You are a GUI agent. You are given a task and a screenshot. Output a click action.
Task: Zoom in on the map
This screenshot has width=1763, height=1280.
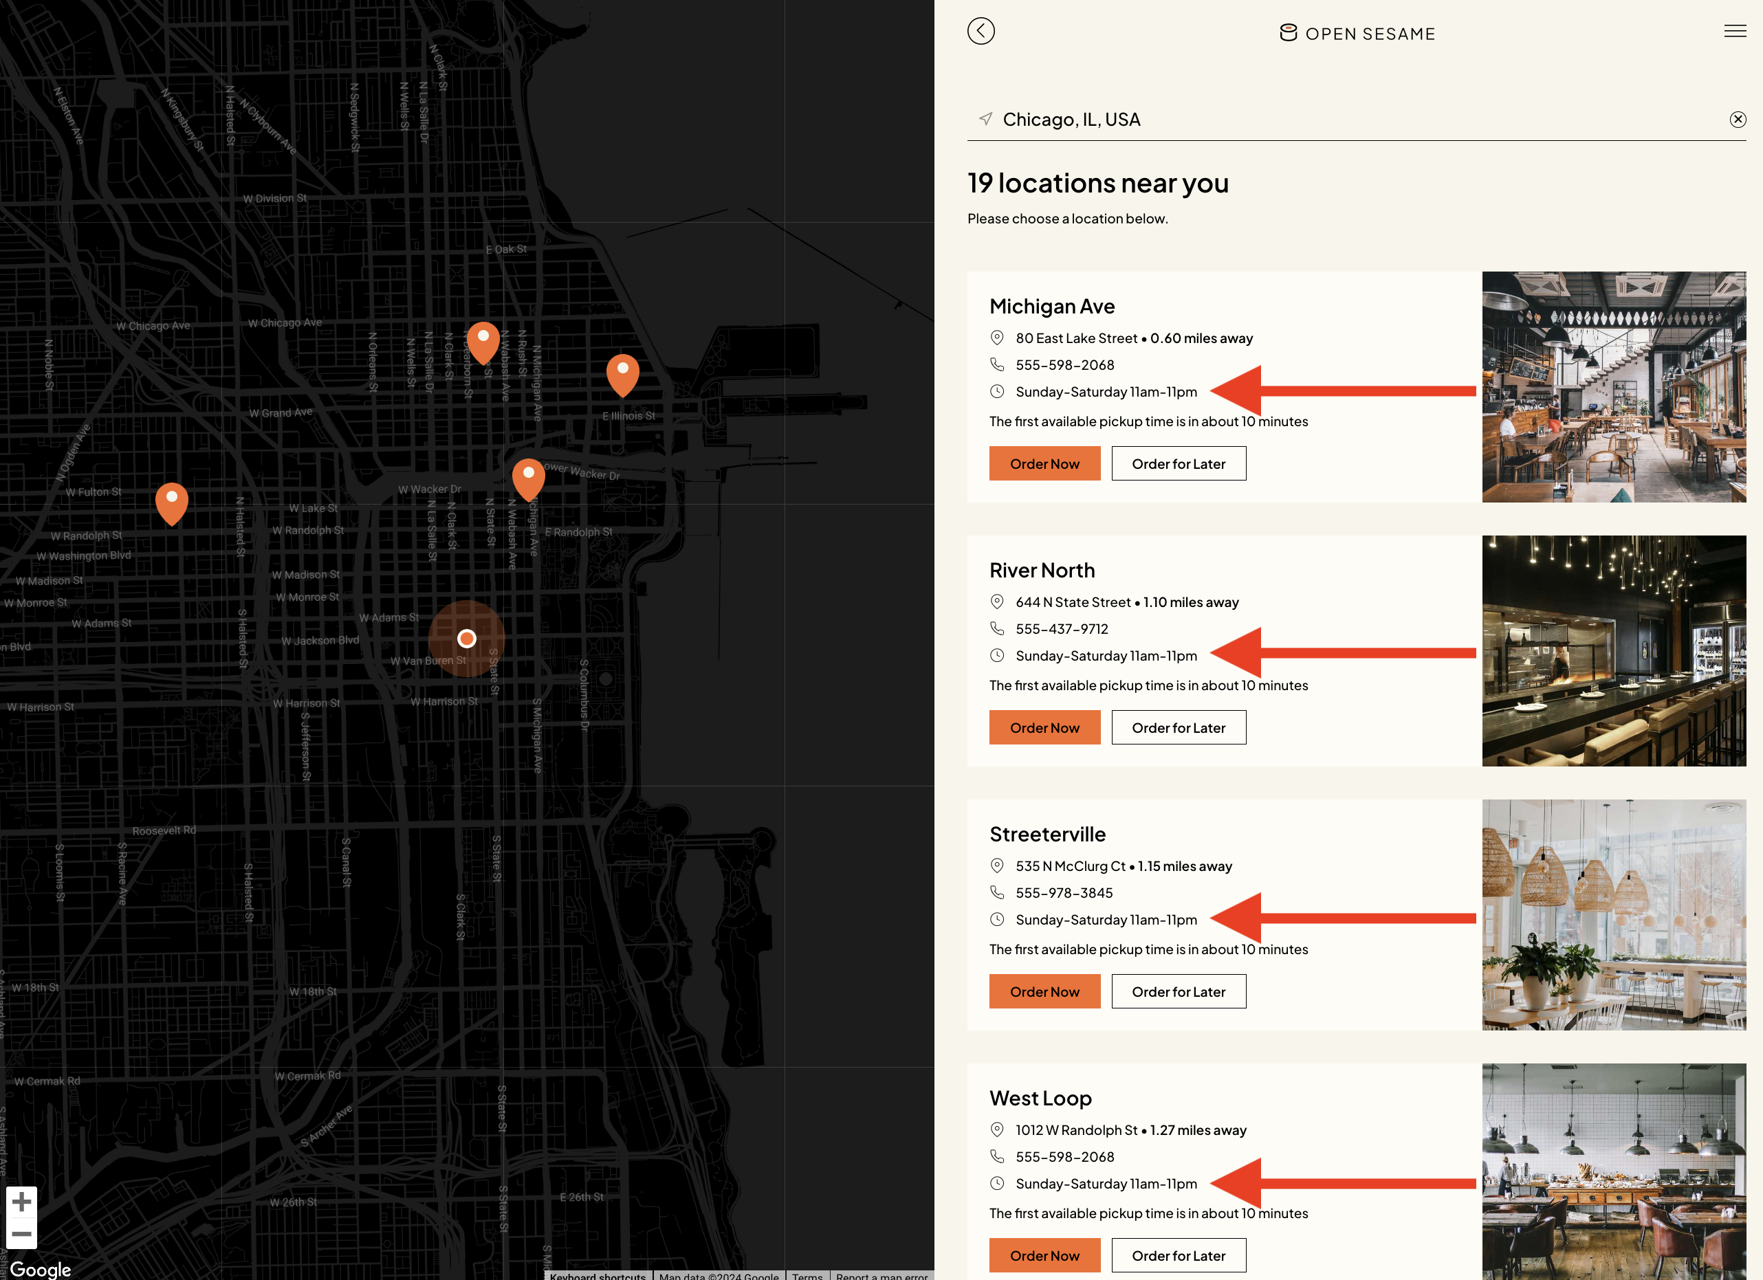[22, 1202]
